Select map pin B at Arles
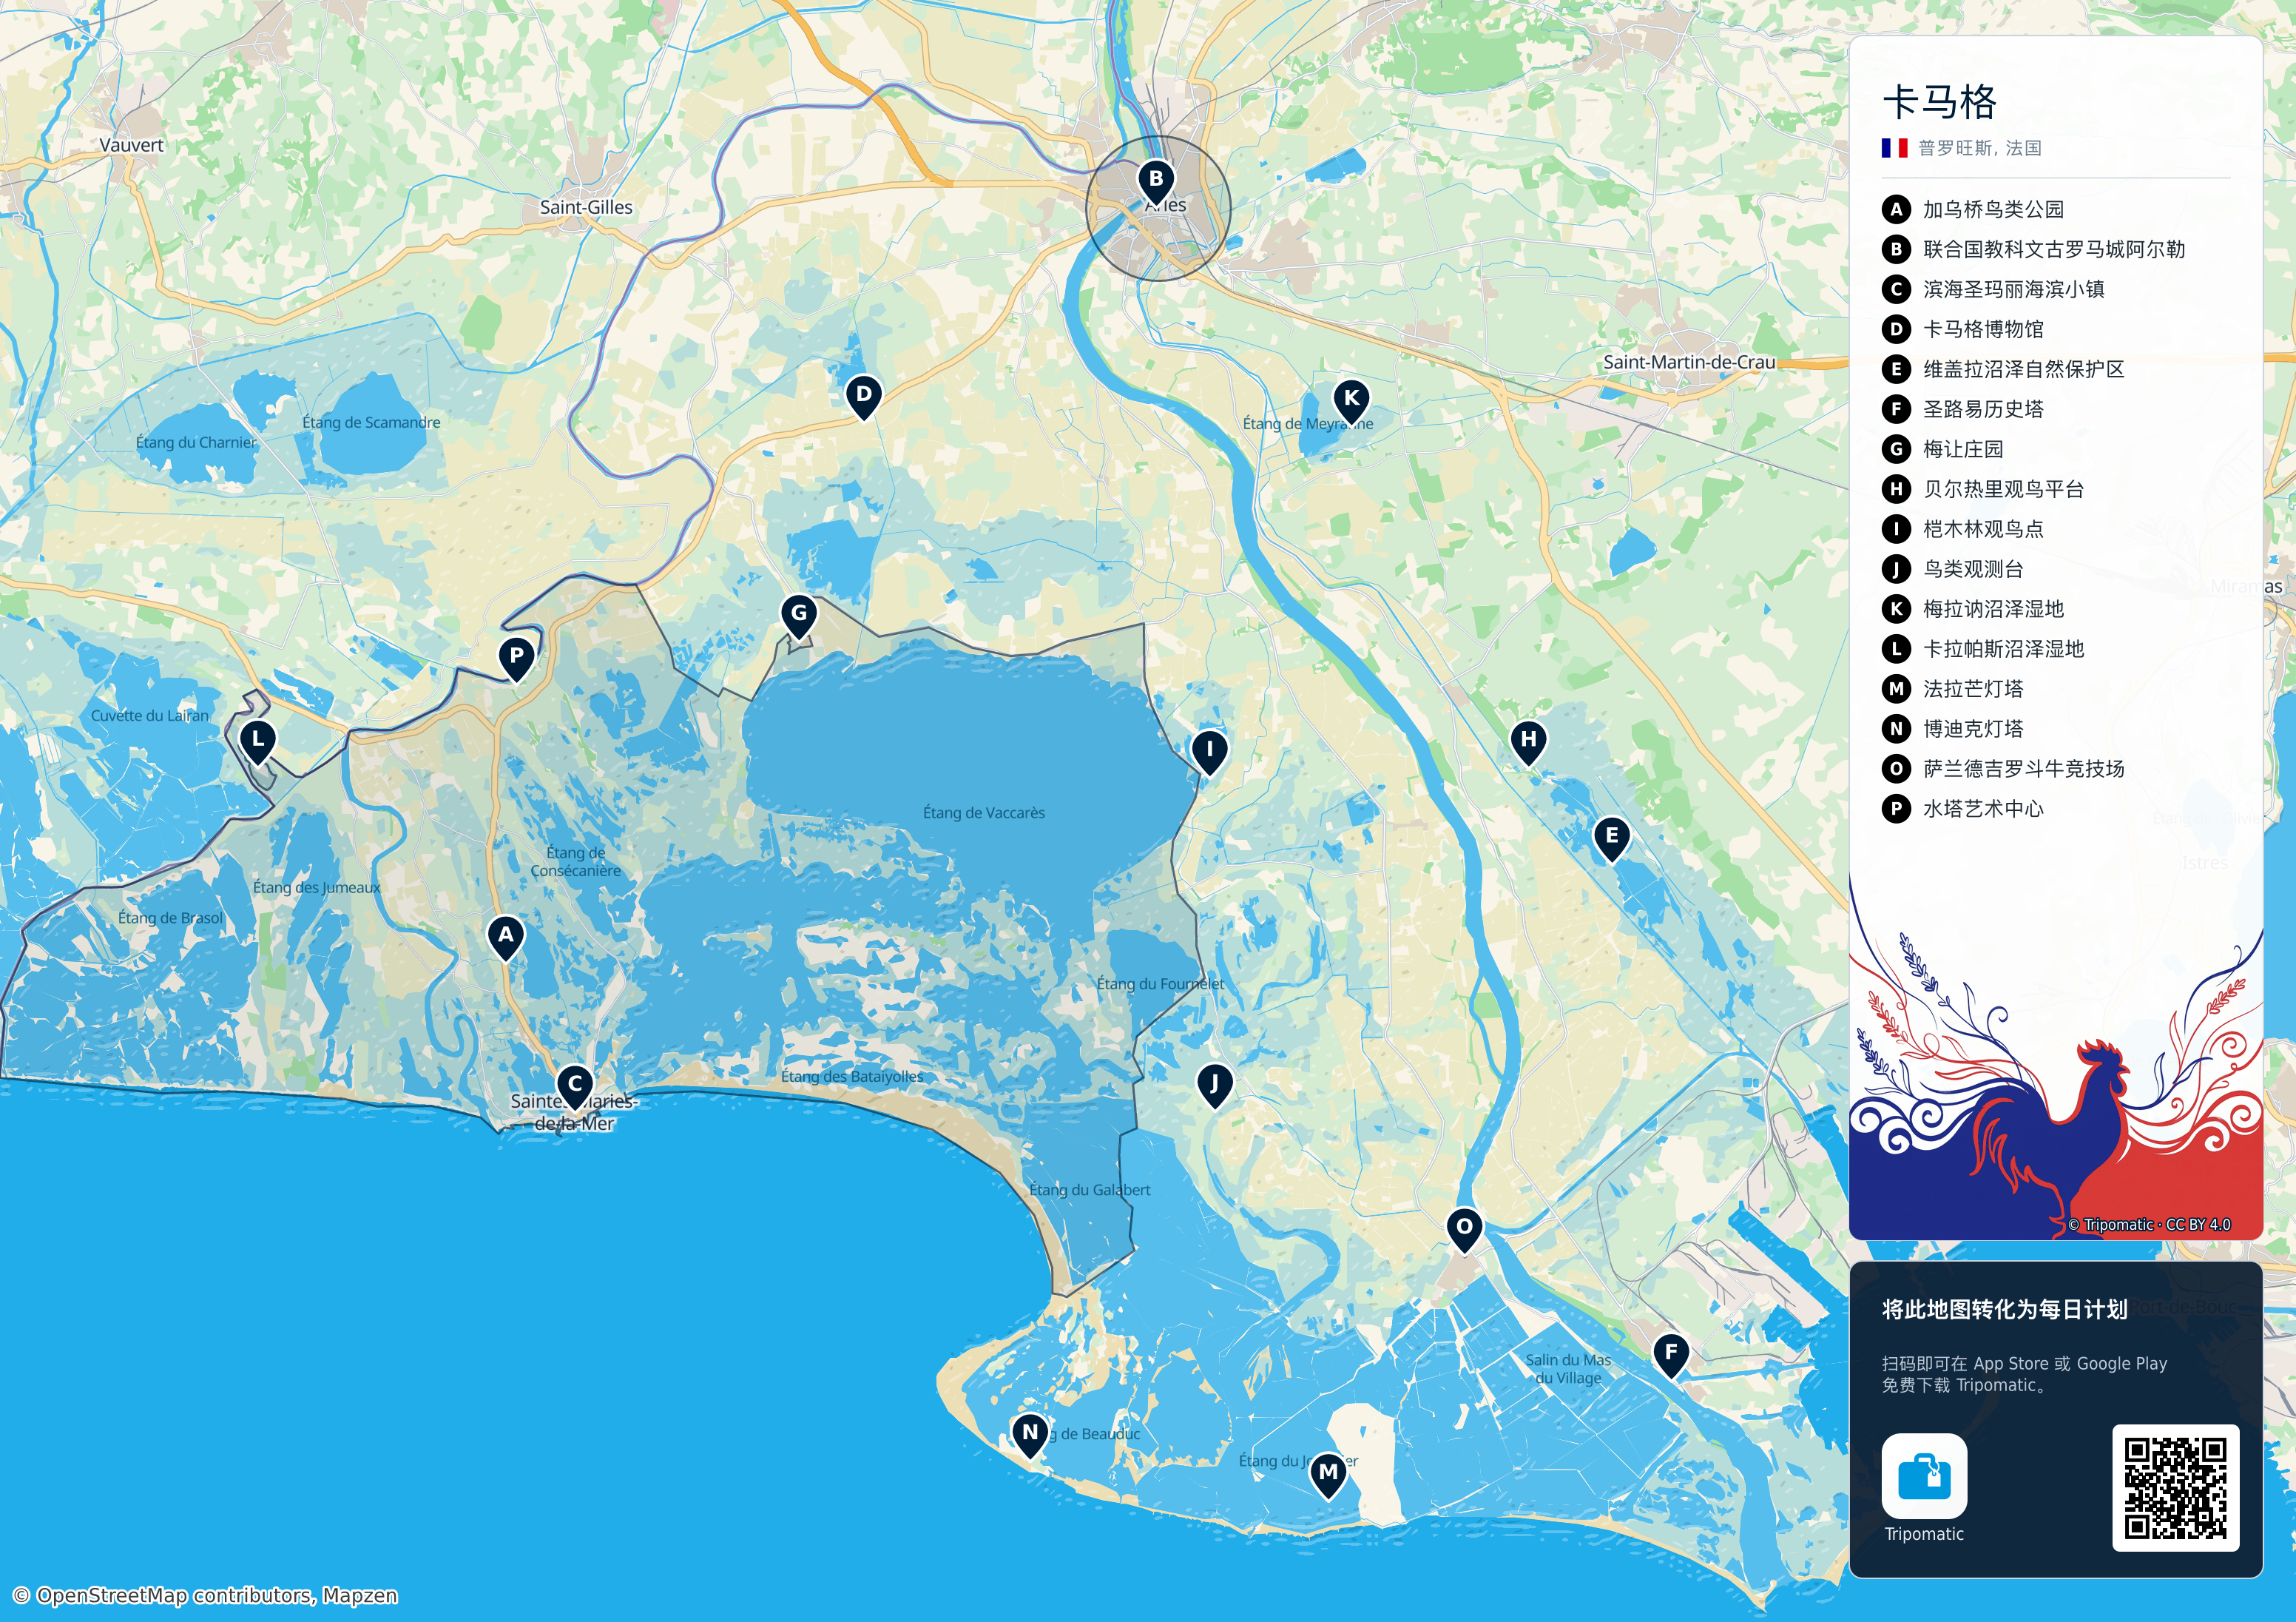 pos(1156,181)
